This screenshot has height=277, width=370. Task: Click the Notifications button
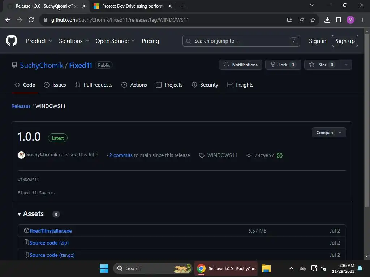point(240,65)
